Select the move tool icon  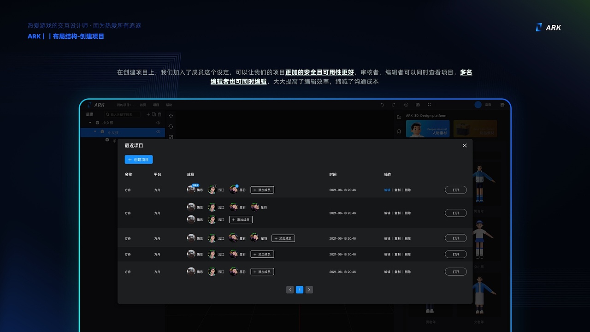(171, 116)
